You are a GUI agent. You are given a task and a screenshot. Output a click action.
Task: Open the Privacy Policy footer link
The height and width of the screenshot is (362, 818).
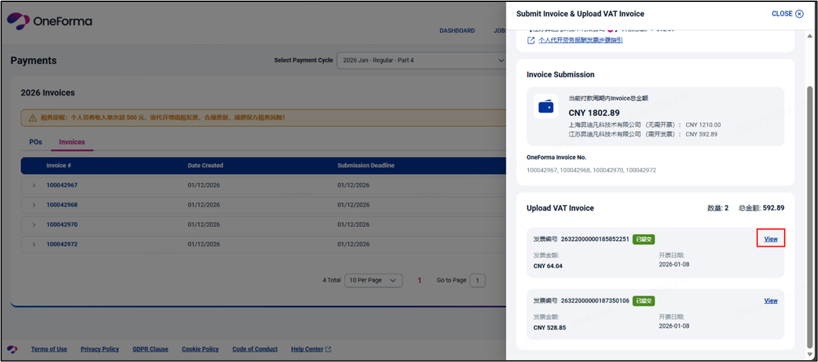(100, 349)
